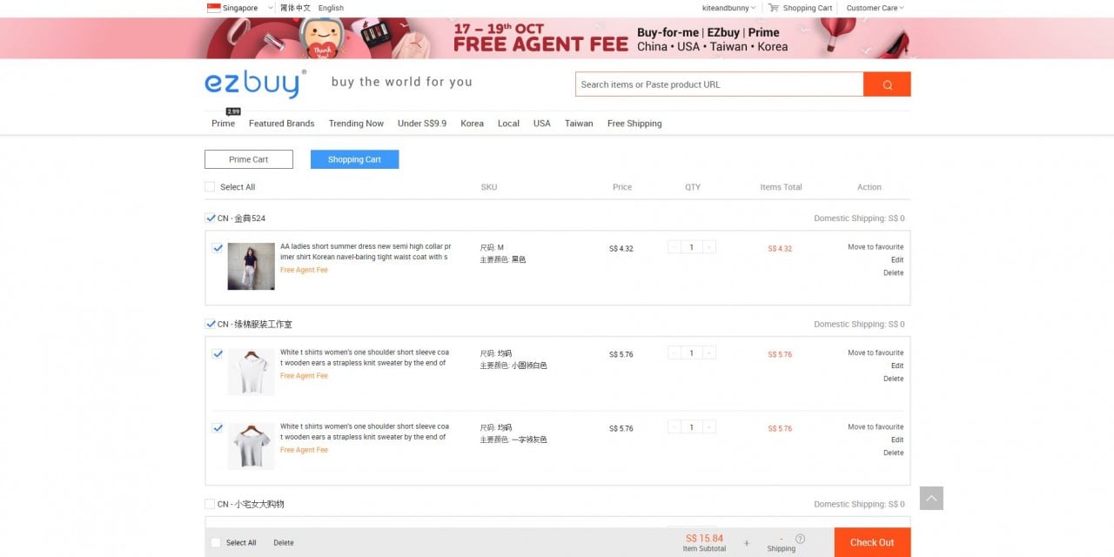This screenshot has height=557, width=1114.
Task: Expand the Customer Care dropdown
Action: click(875, 8)
